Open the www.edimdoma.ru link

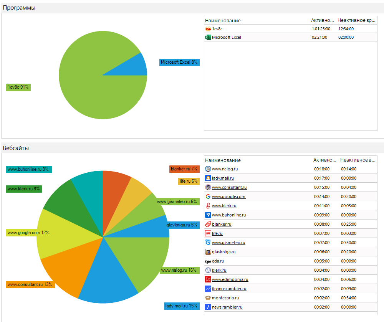pyautogui.click(x=230, y=279)
